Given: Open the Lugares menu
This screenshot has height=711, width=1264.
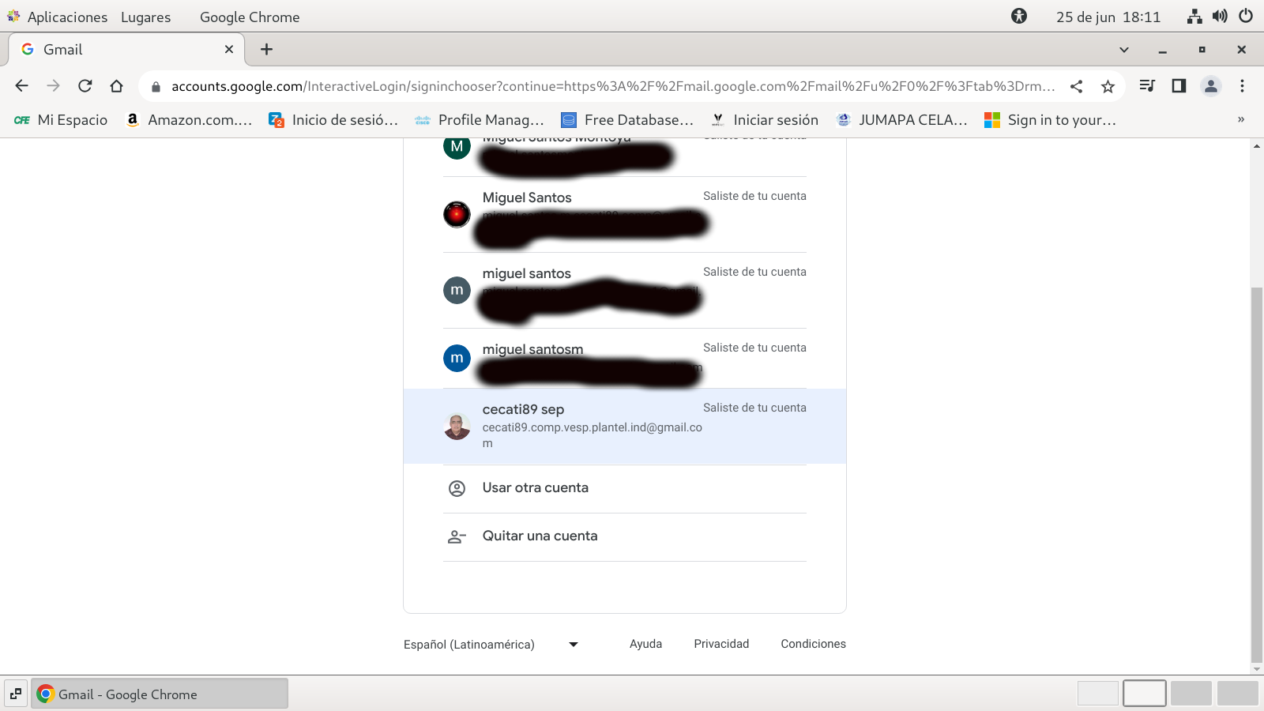Looking at the screenshot, I should [x=145, y=17].
